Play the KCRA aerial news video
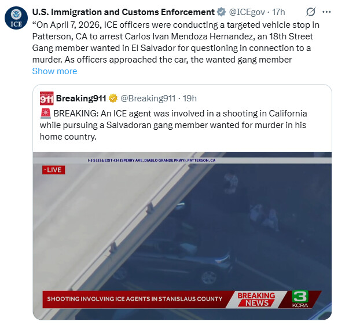 pyautogui.click(x=182, y=236)
